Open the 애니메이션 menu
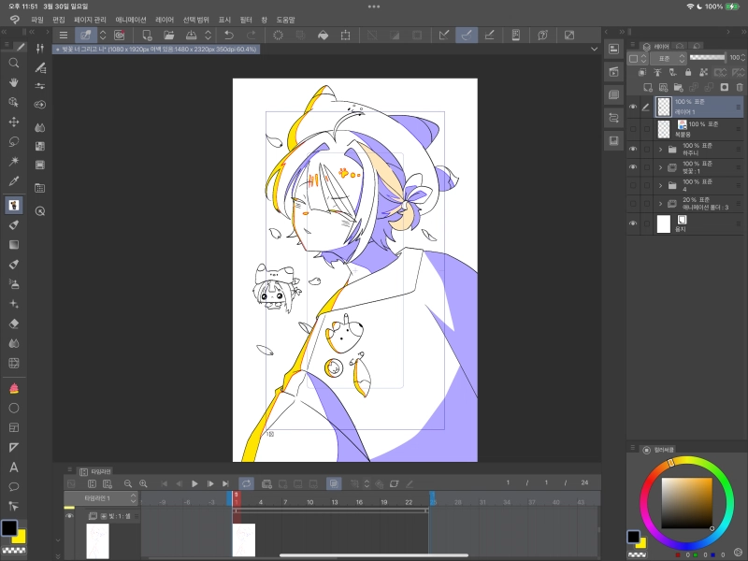 [131, 19]
